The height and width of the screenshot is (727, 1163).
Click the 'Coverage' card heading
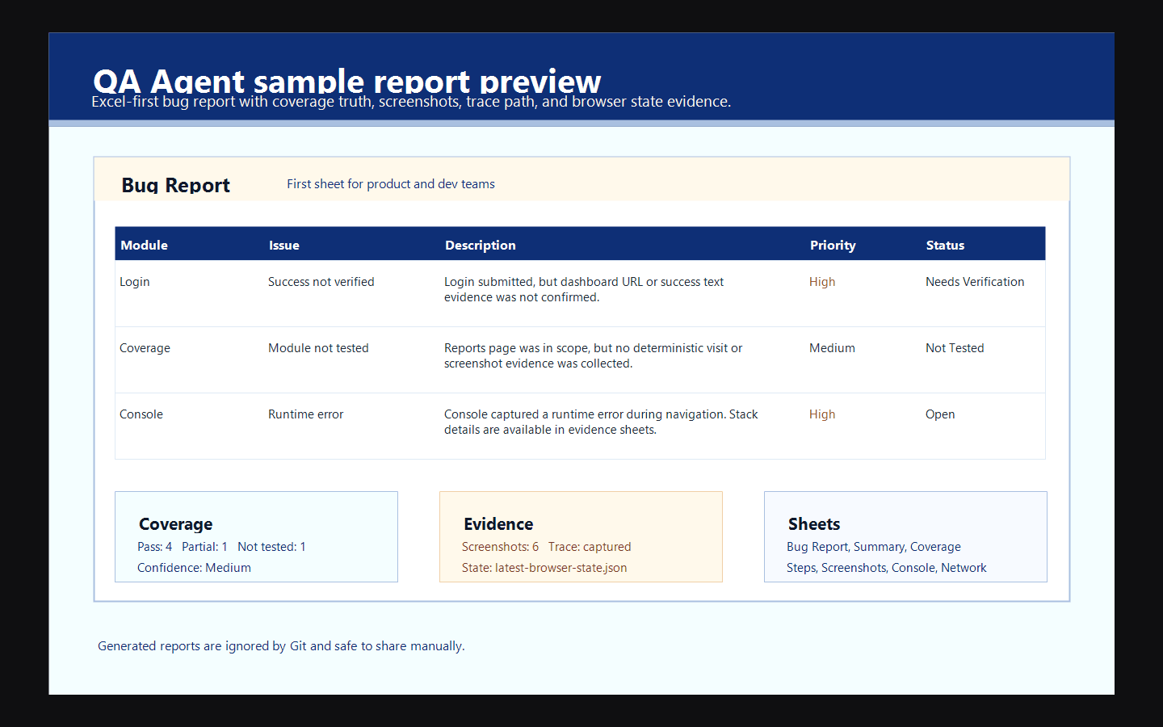click(x=176, y=524)
